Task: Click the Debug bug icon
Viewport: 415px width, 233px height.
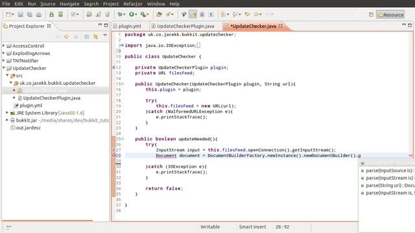Action: (120, 14)
